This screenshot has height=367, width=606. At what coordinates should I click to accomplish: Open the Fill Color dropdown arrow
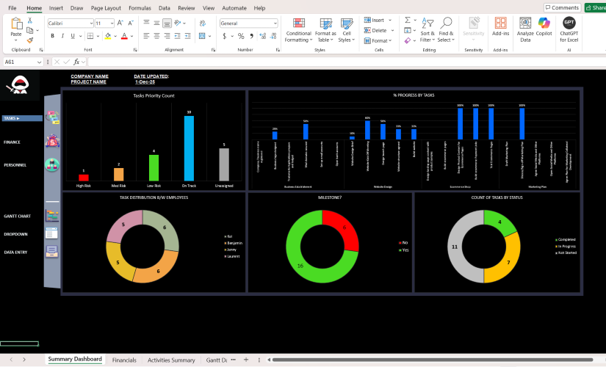tap(115, 36)
